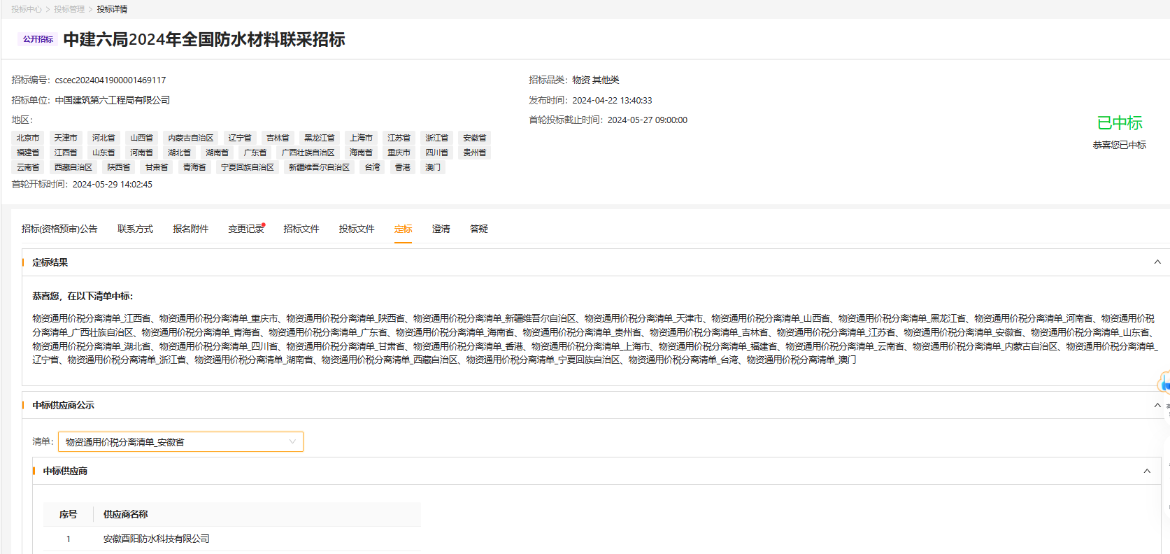Collapse the 中标供应商 panel

click(x=1147, y=471)
